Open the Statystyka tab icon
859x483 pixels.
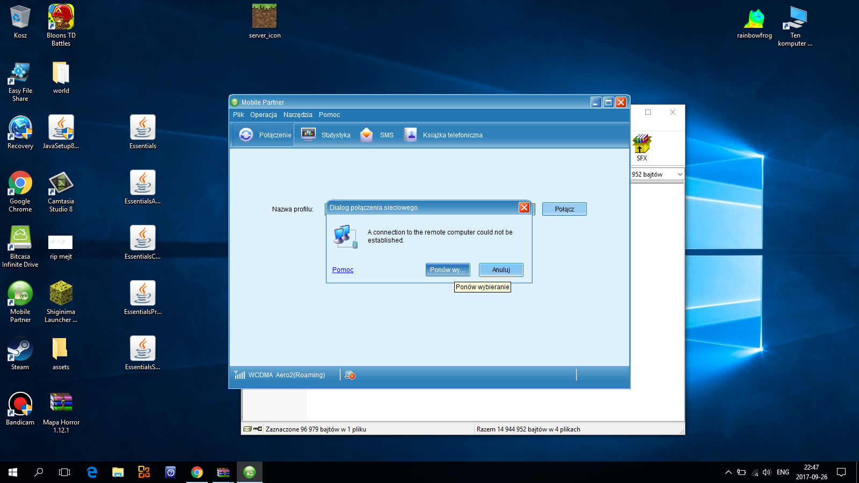[308, 135]
